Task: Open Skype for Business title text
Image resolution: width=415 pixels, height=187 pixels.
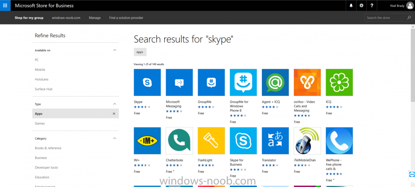Action: [237, 163]
